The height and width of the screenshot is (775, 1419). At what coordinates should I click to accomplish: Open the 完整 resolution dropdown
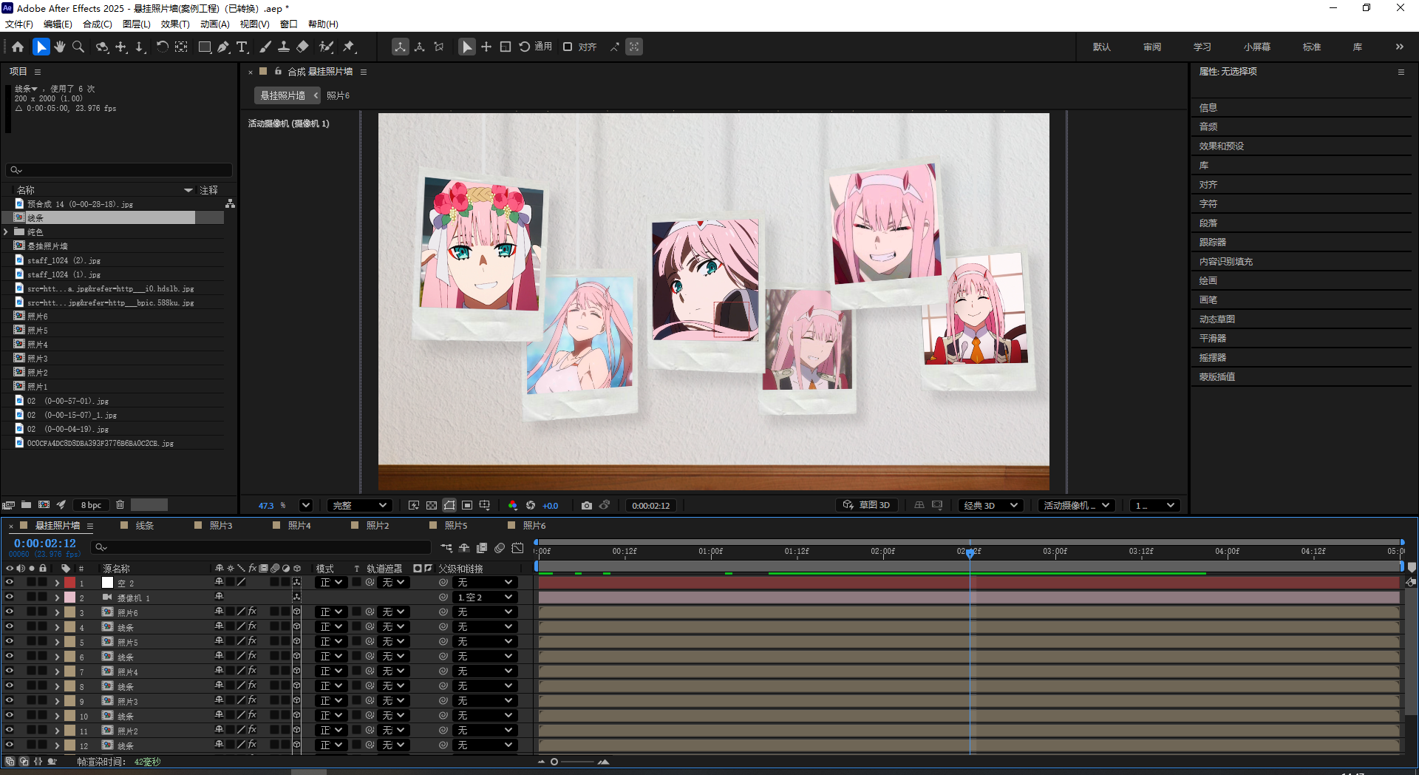359,505
